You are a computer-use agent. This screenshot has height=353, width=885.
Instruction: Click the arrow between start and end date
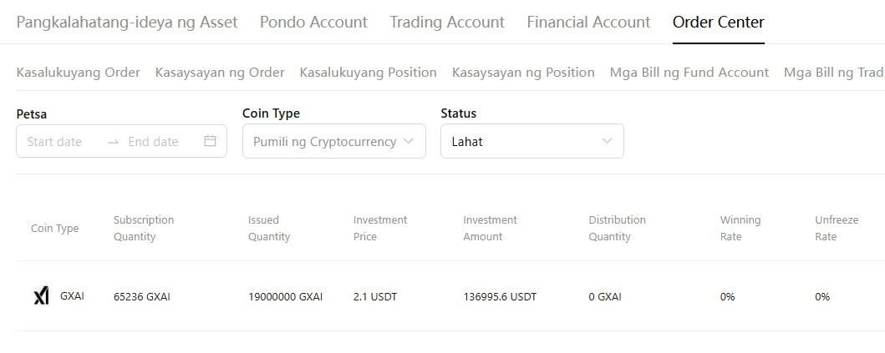pyautogui.click(x=114, y=142)
